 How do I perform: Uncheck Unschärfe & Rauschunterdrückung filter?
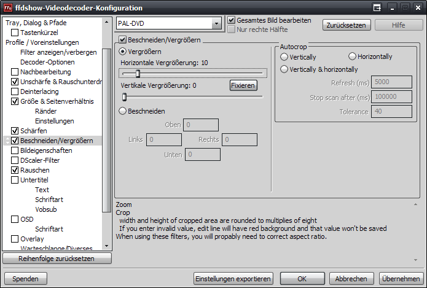(x=15, y=82)
